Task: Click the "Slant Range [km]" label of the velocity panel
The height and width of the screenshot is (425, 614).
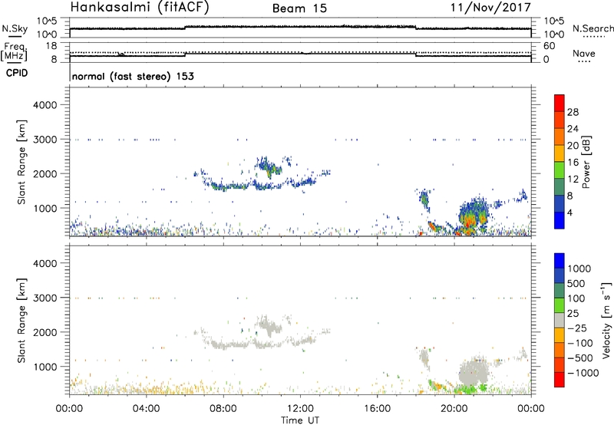Action: click(x=21, y=321)
